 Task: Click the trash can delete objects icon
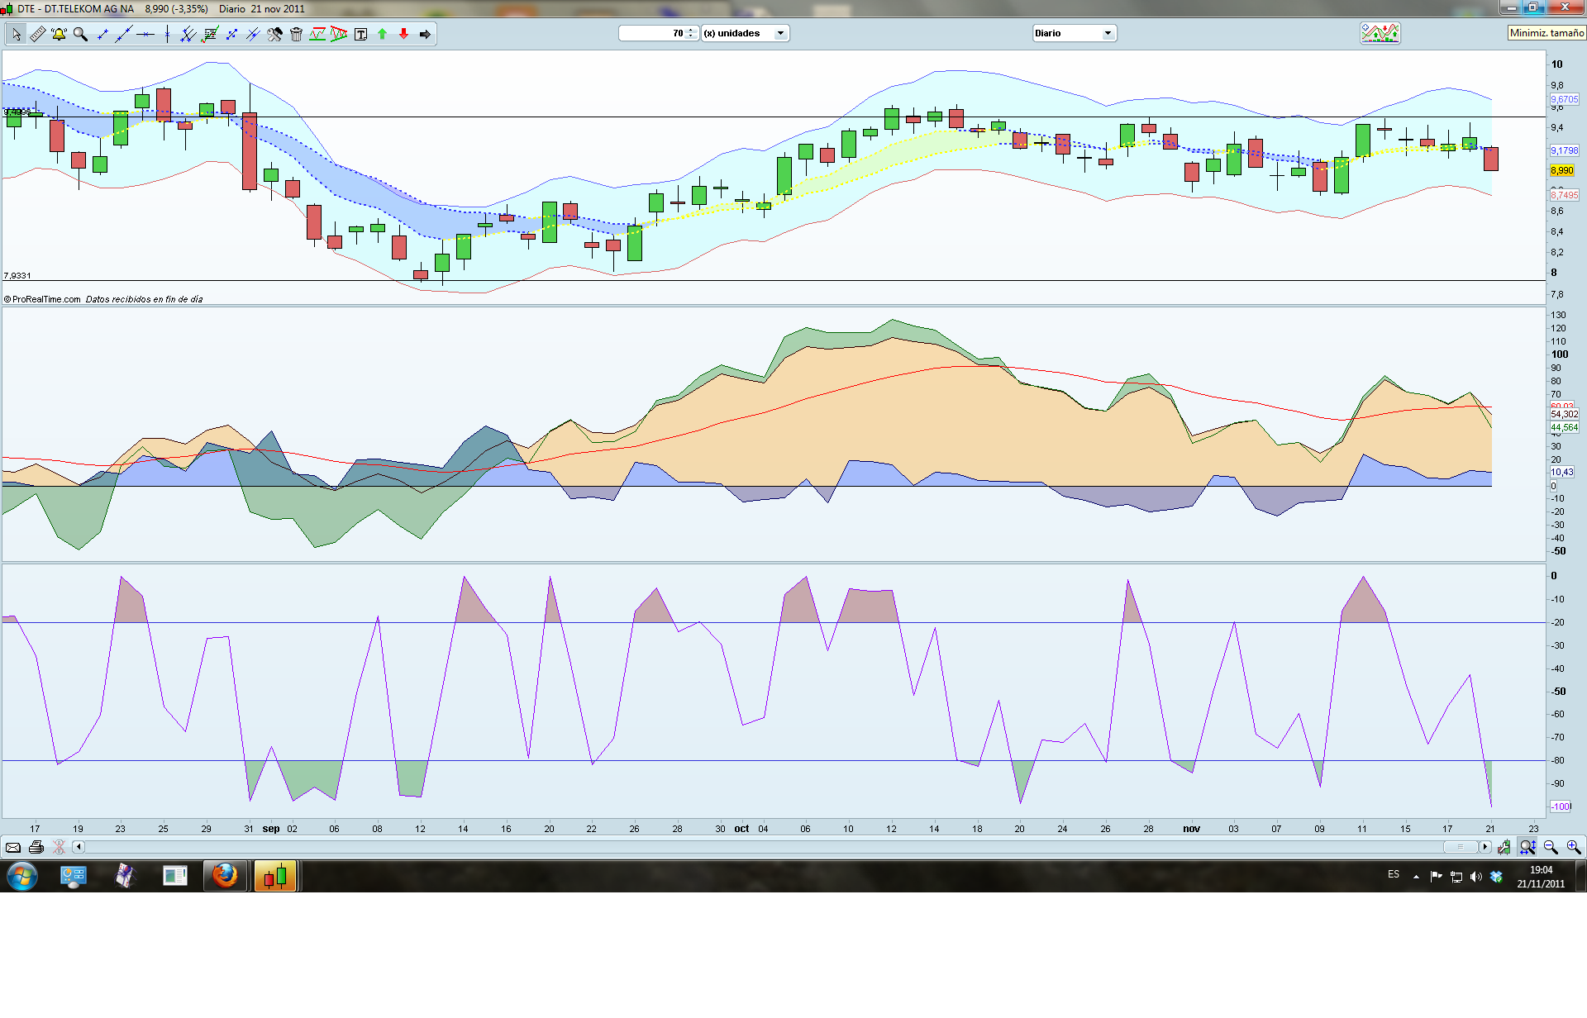tap(296, 34)
